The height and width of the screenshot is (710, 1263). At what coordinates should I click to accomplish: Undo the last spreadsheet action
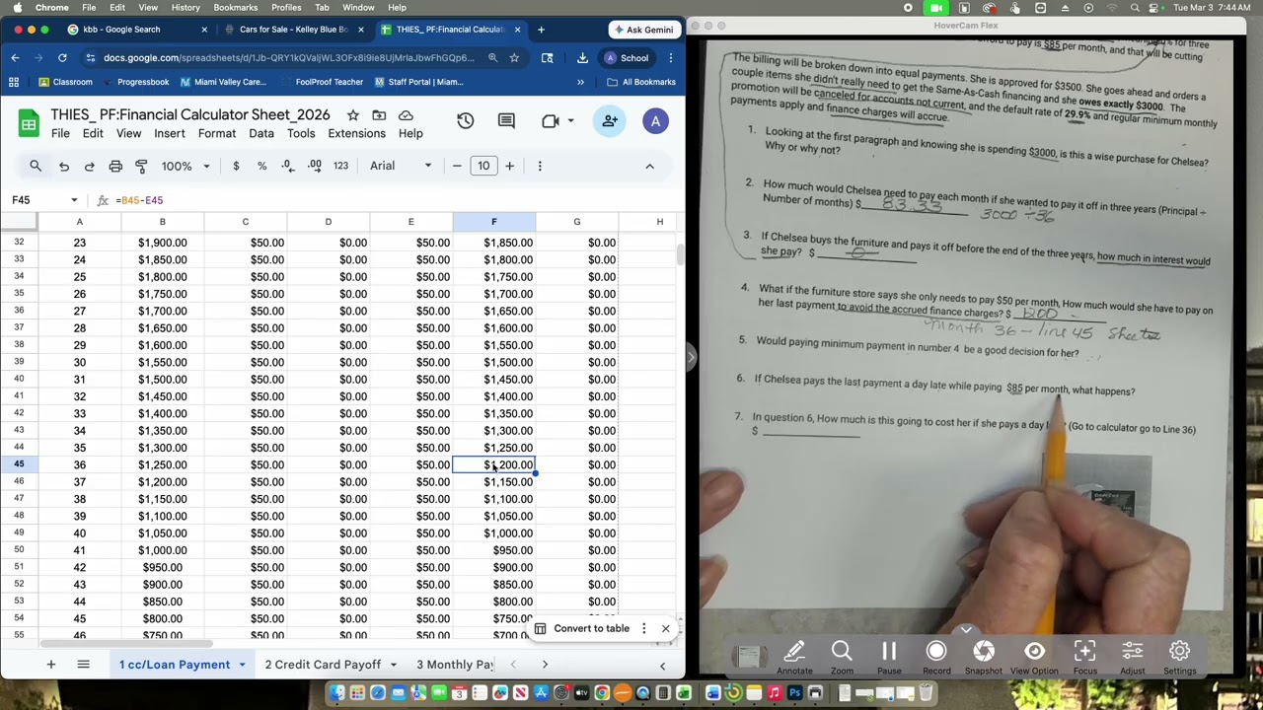64,166
